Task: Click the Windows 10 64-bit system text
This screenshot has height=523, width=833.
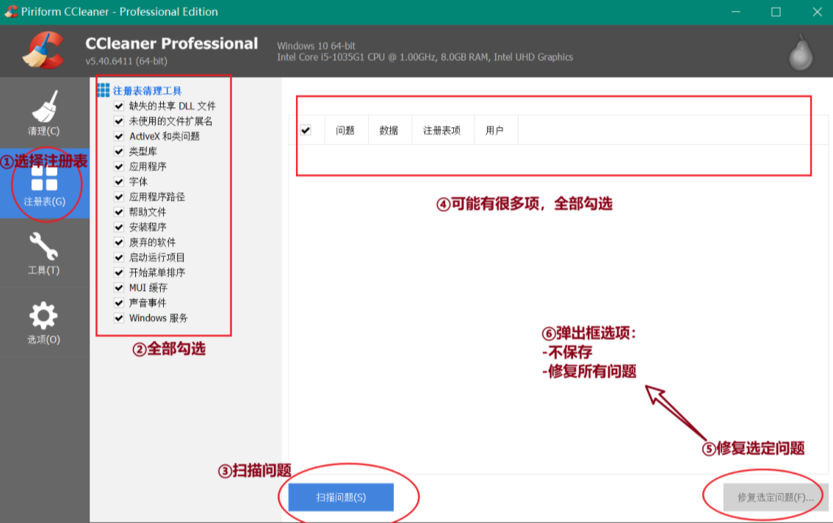Action: [x=316, y=46]
